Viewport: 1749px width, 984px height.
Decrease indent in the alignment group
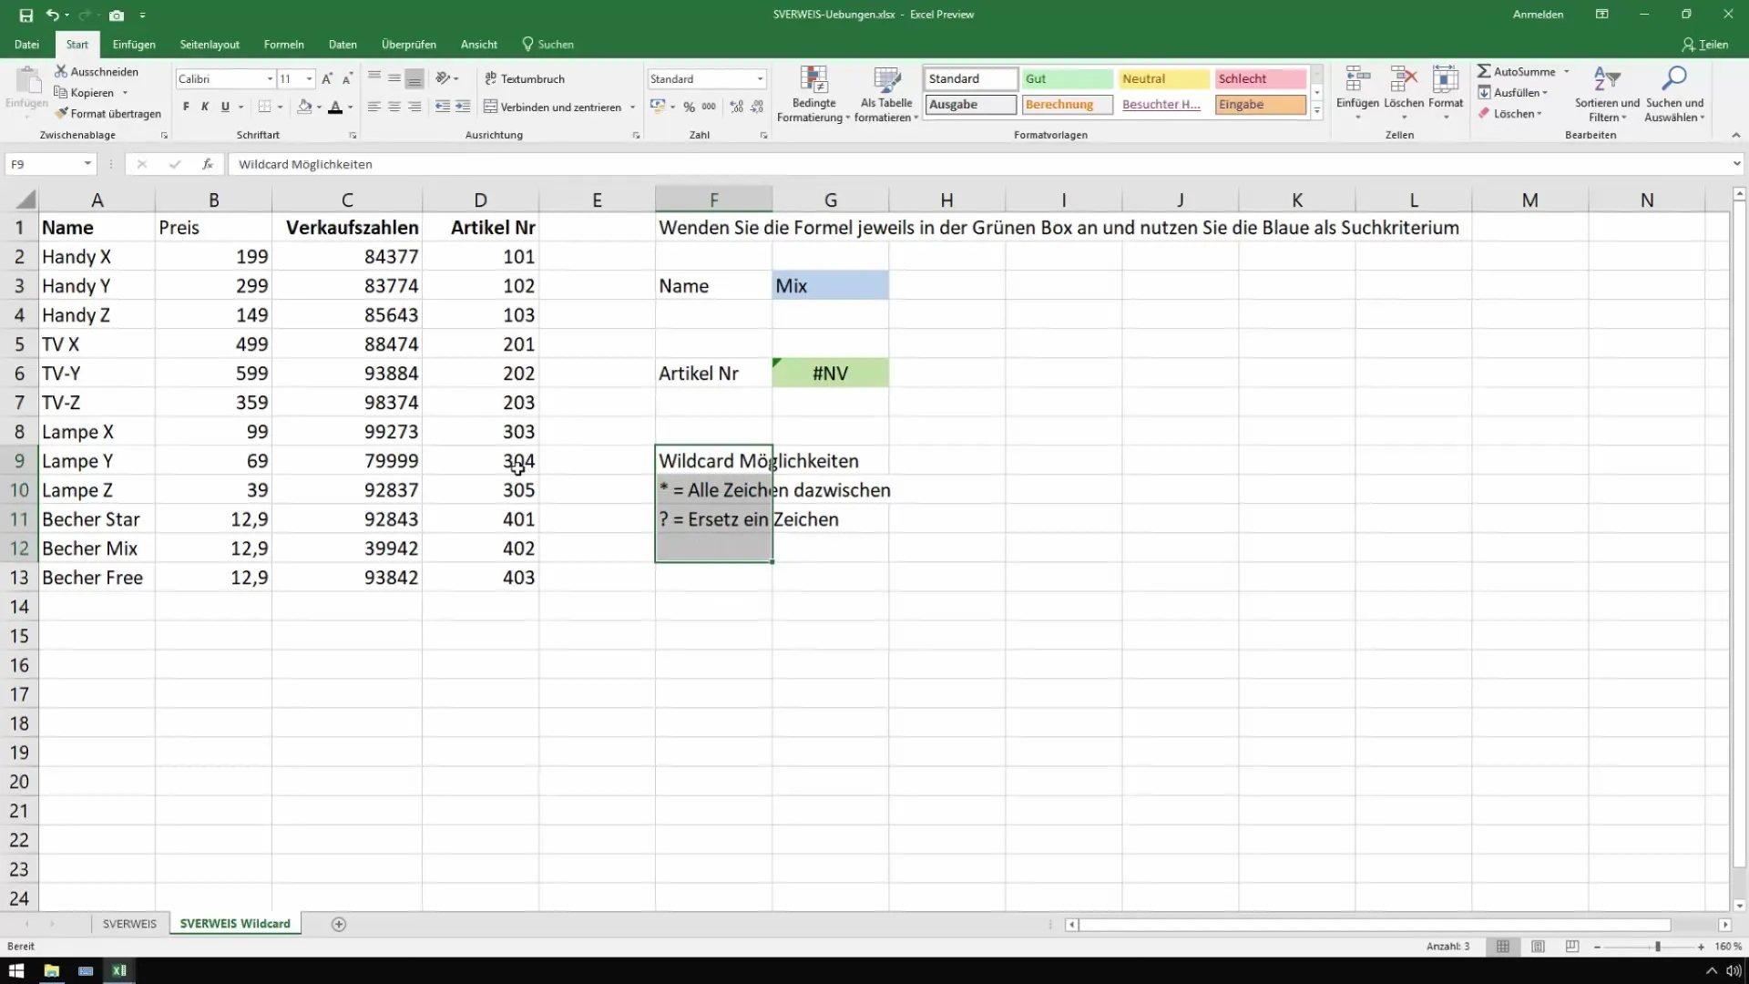point(442,107)
